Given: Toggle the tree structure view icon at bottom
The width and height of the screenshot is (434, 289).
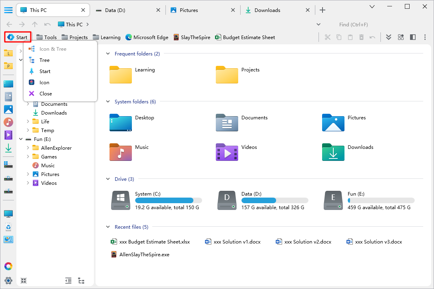Looking at the screenshot, I should point(81,281).
